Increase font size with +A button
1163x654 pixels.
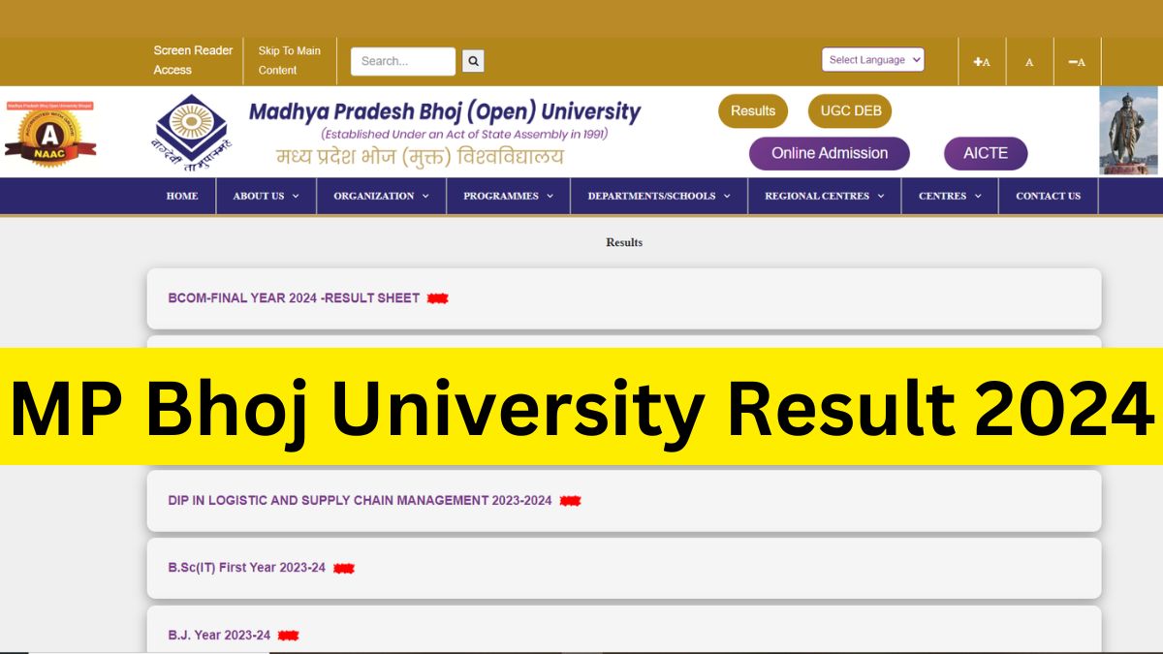pos(982,62)
